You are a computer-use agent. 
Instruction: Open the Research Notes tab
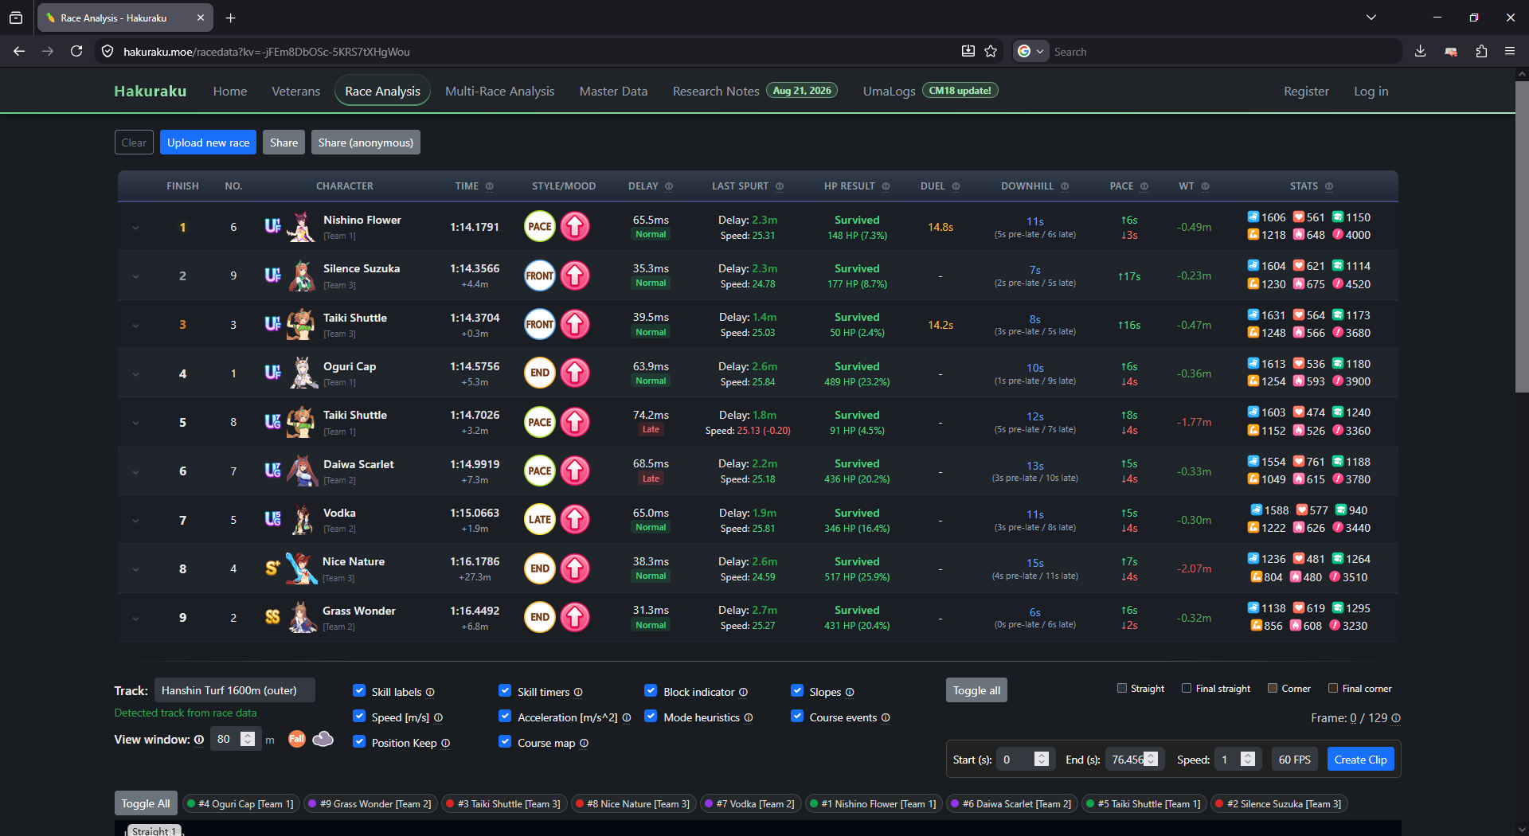[x=716, y=91]
